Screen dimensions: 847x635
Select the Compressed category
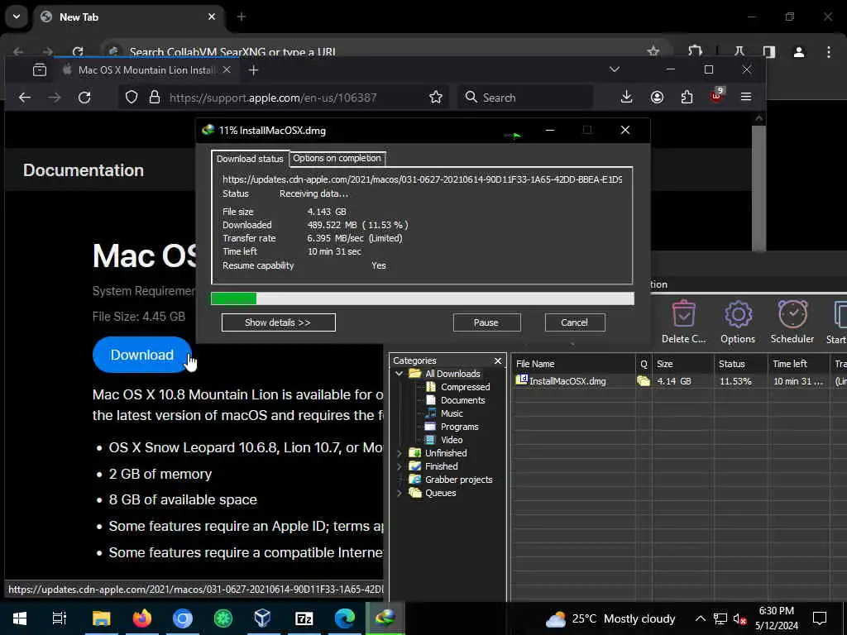coord(465,387)
